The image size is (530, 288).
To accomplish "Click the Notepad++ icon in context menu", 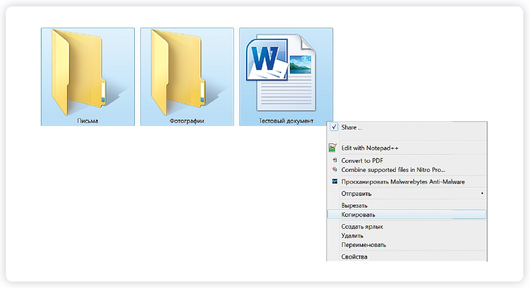I will (x=332, y=148).
